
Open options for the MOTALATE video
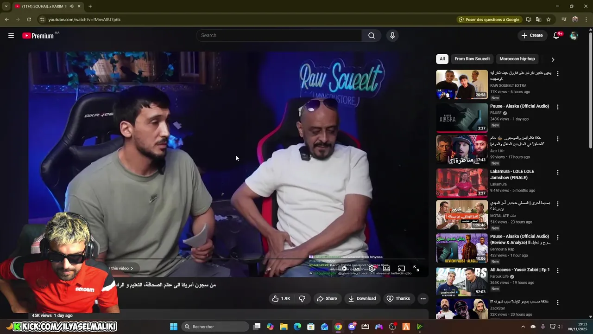pos(558,204)
